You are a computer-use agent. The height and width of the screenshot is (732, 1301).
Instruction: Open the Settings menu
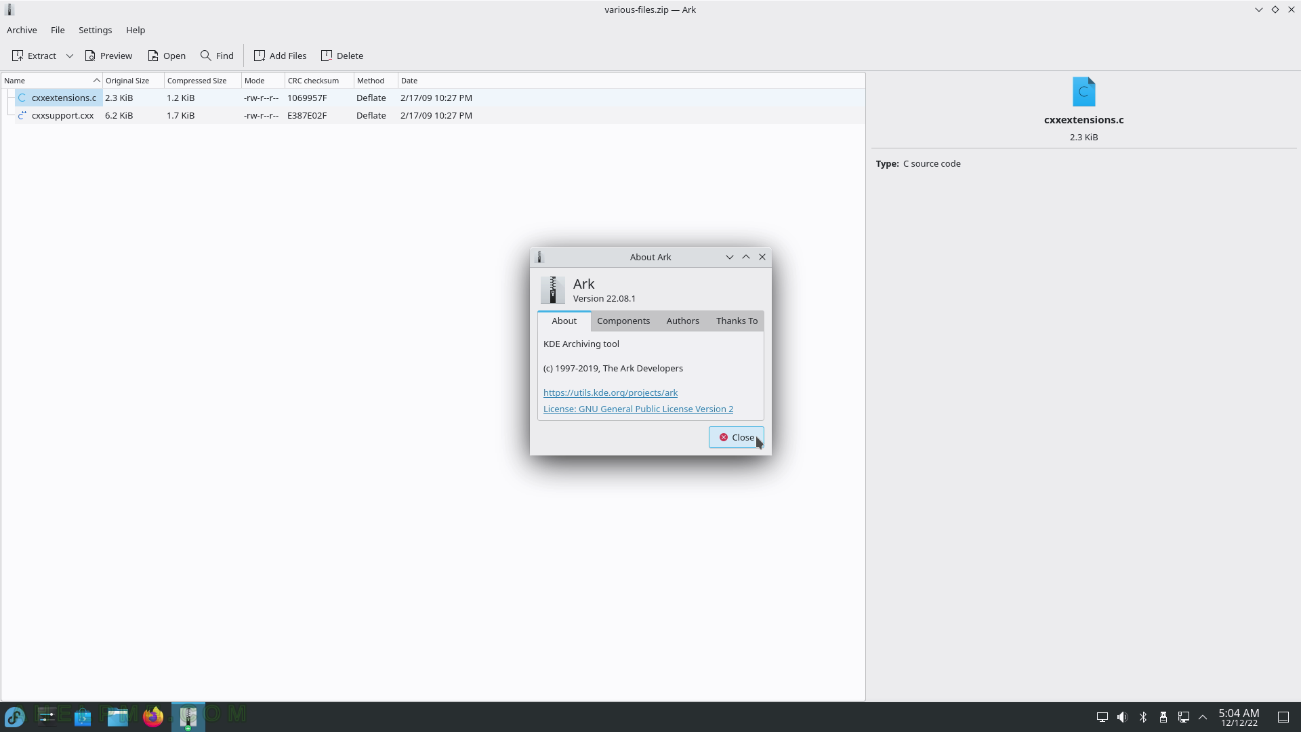click(x=95, y=30)
